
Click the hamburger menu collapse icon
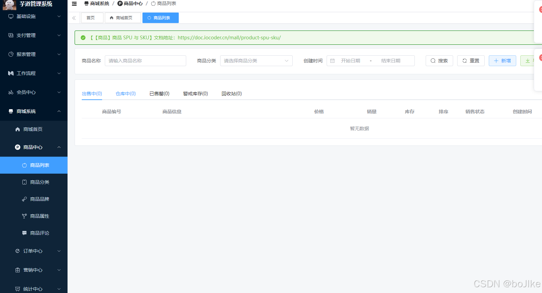[74, 4]
